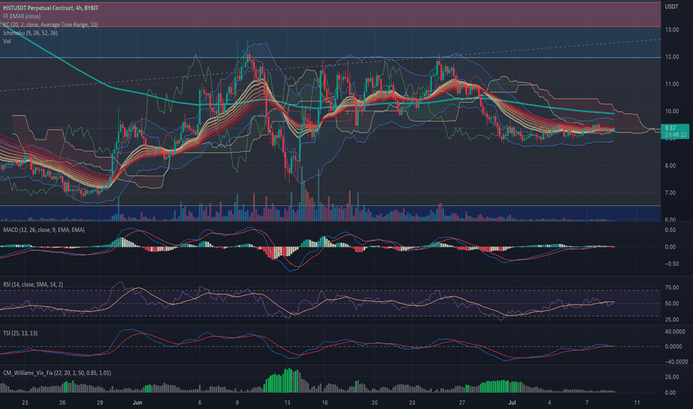Click the Jul date on time axis

click(512, 403)
